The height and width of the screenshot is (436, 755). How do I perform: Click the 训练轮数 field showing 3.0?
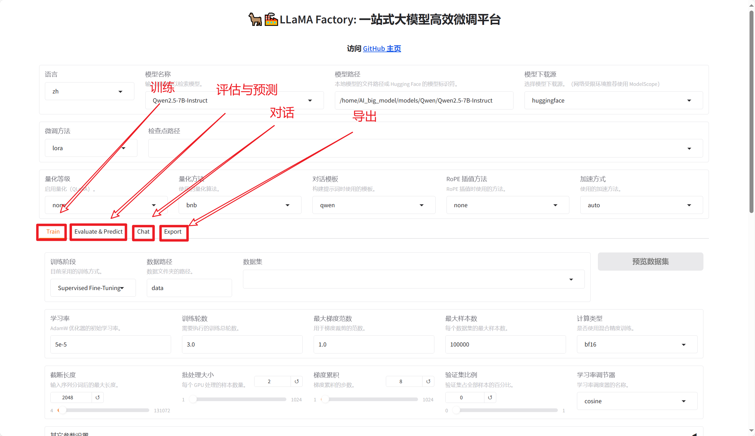(x=242, y=344)
